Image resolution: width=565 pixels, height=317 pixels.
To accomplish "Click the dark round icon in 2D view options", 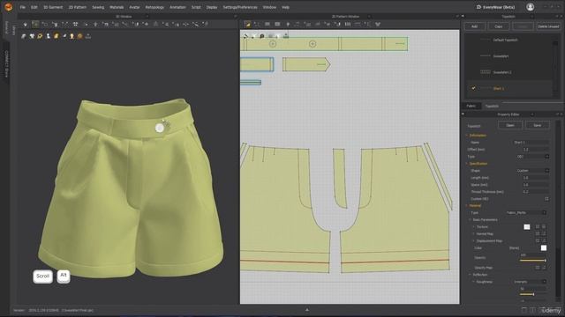I will point(262,36).
